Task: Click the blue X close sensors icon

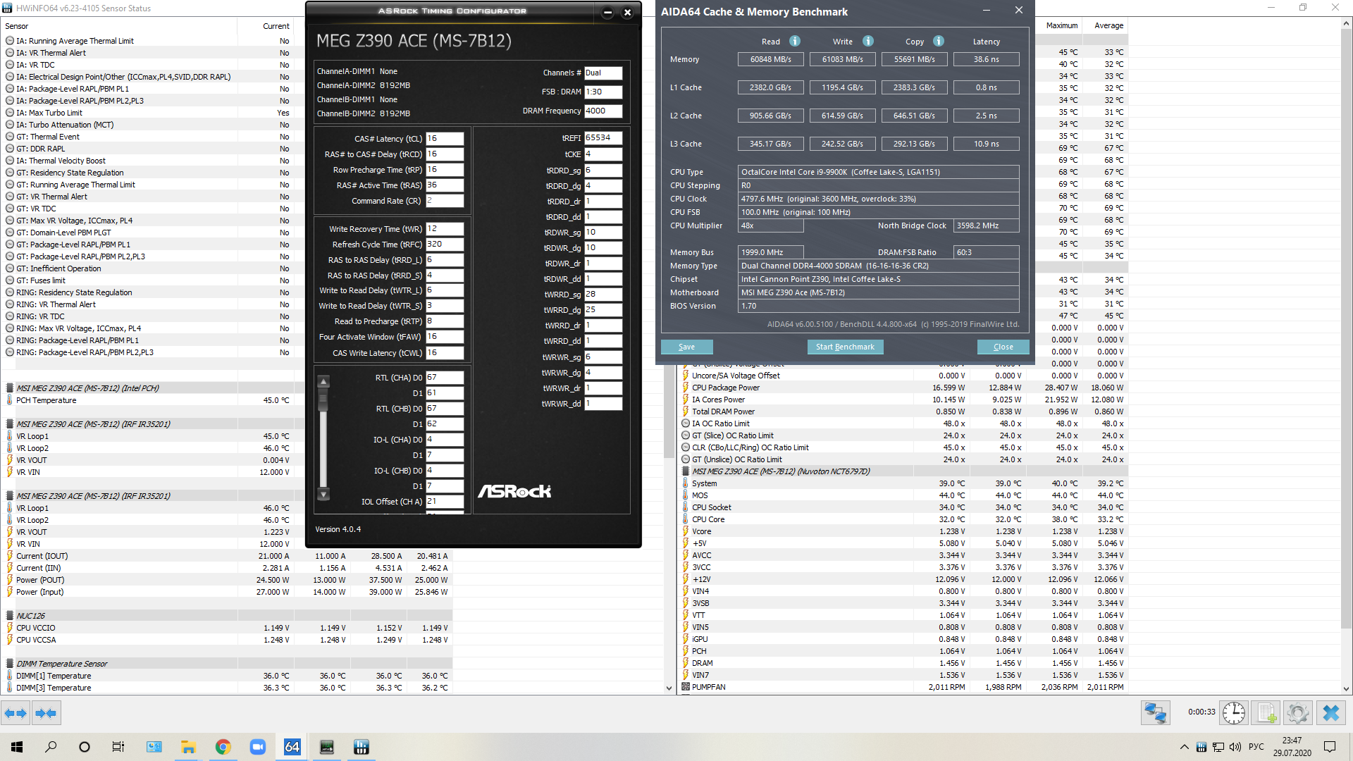Action: [1330, 713]
